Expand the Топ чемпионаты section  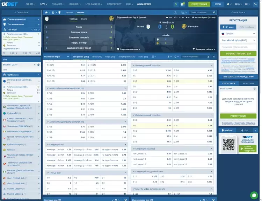click(x=21, y=25)
